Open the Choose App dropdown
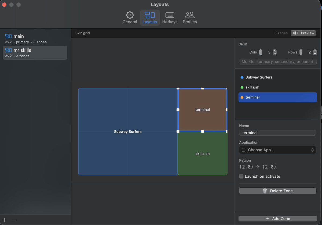 (277, 150)
